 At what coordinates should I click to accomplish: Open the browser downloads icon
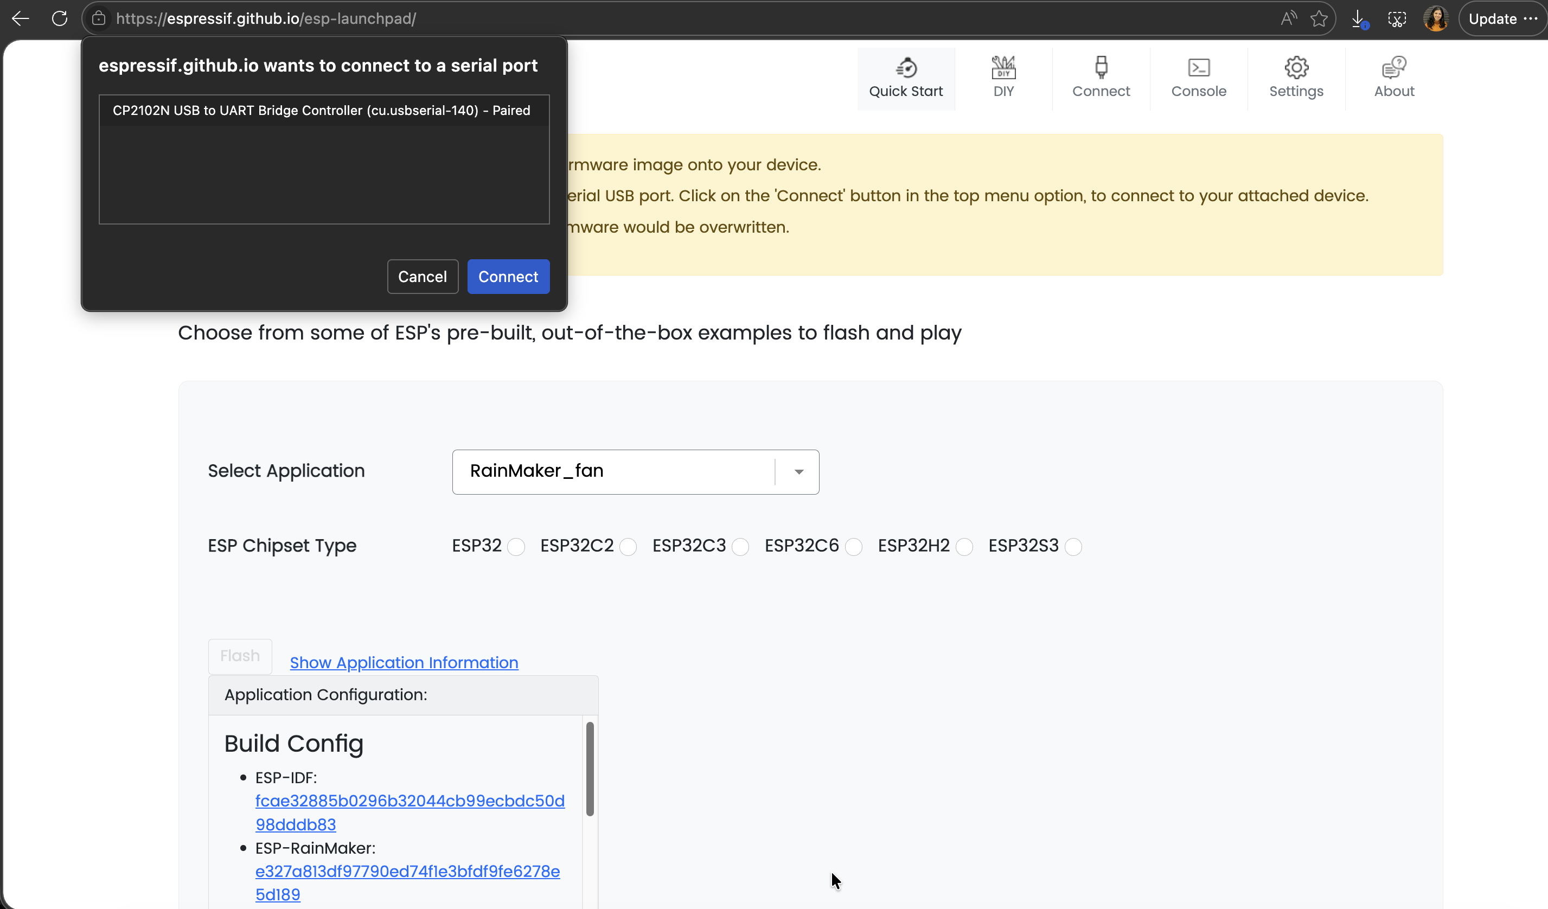coord(1359,19)
